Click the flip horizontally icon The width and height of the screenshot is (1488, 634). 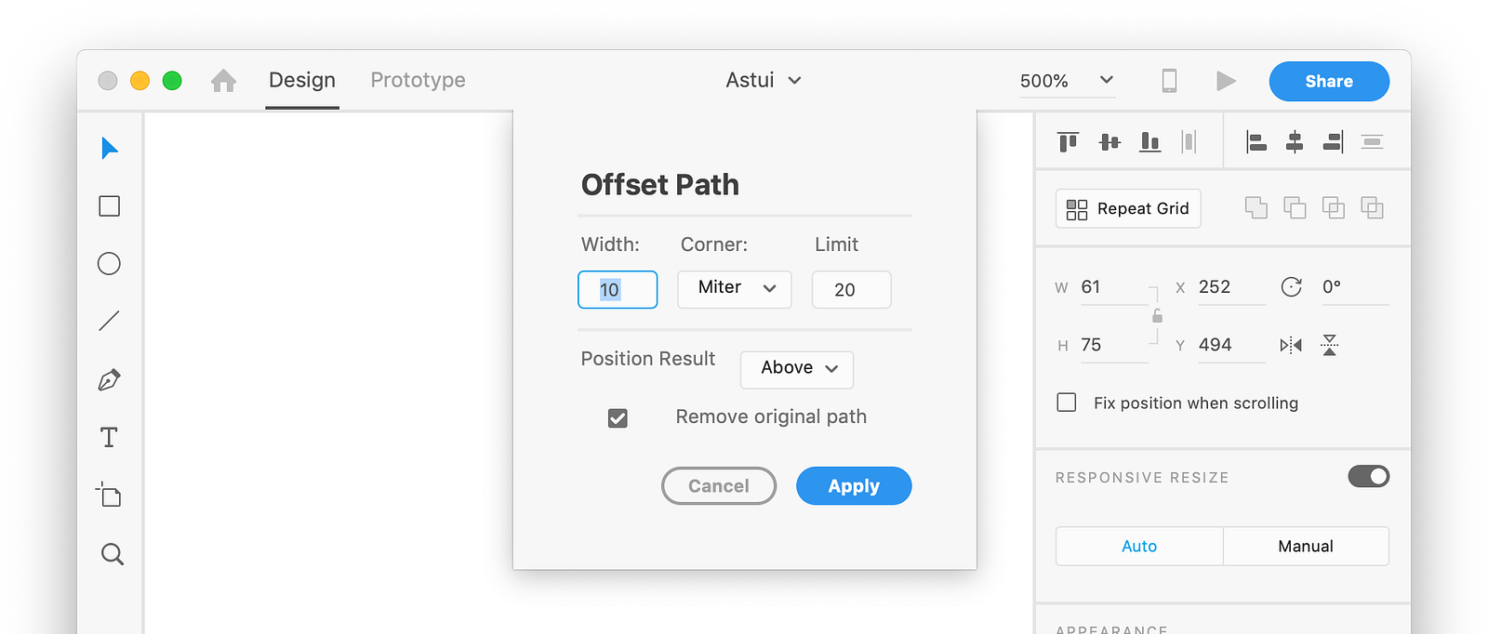(x=1291, y=345)
